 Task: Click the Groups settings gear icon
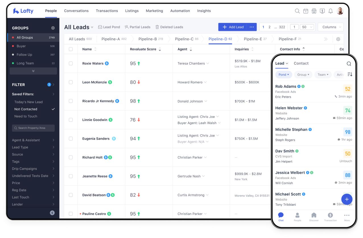pos(53,28)
